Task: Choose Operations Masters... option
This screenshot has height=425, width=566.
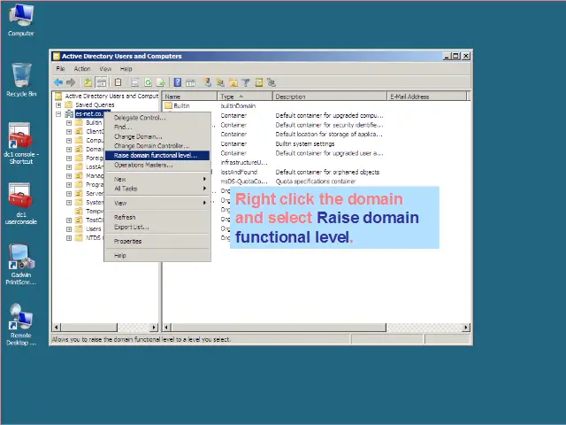Action: 157,165
